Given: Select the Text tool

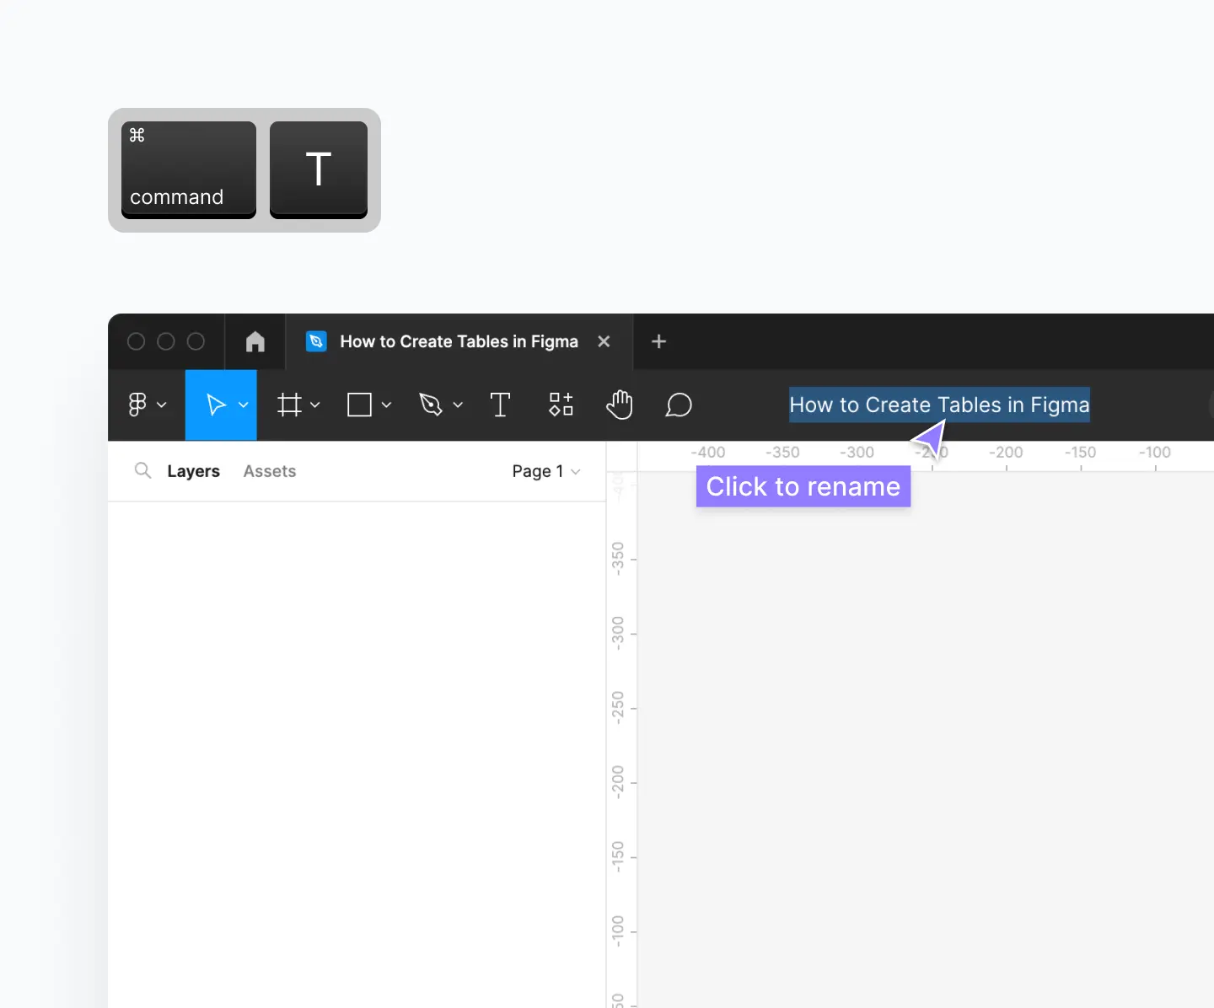Looking at the screenshot, I should [x=501, y=405].
